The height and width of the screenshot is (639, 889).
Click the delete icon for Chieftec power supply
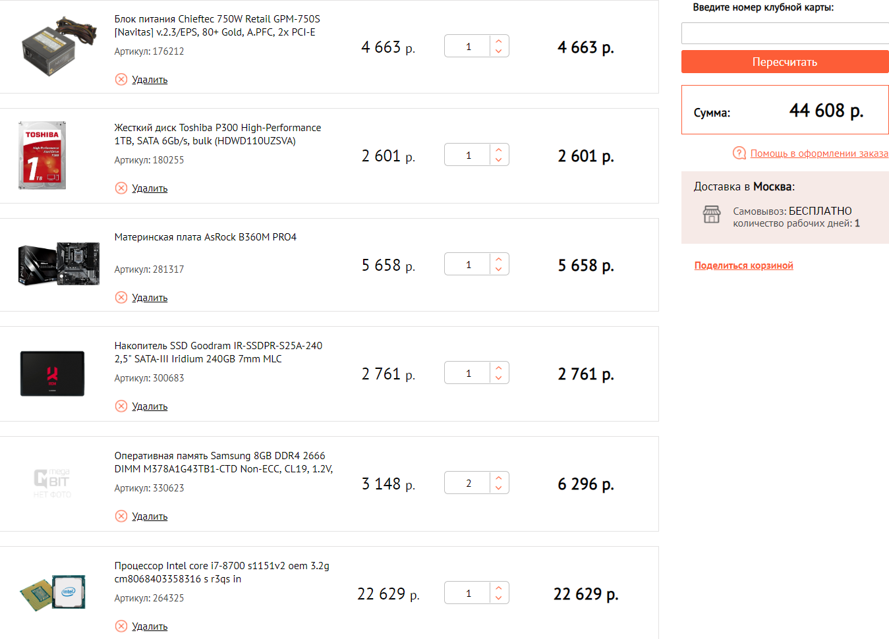tap(121, 80)
